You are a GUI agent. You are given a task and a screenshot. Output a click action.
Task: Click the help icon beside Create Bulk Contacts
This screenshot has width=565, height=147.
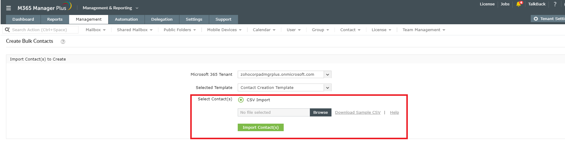[x=63, y=42]
